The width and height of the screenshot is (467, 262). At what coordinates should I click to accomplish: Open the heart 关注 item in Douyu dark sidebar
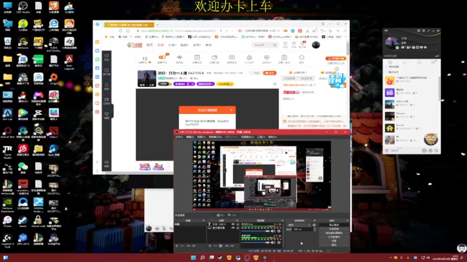pos(107,57)
